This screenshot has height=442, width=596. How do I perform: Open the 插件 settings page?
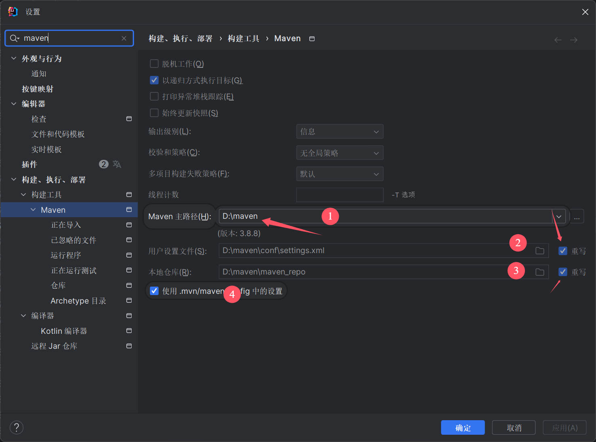[29, 164]
